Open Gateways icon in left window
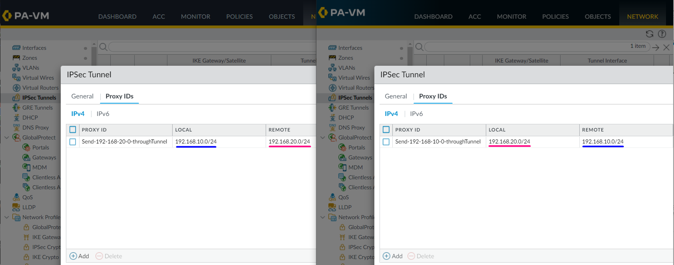The width and height of the screenshot is (674, 265). point(26,157)
